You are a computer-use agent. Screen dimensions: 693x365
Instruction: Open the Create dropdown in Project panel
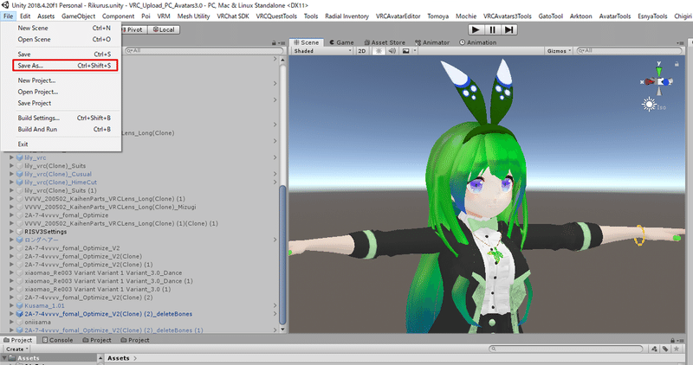pyautogui.click(x=16, y=349)
